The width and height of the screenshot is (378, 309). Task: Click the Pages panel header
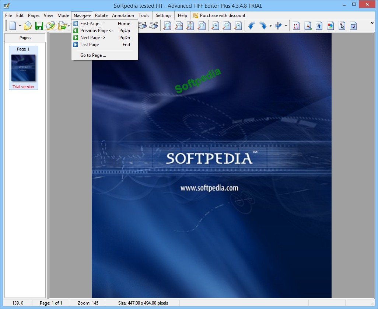point(25,38)
